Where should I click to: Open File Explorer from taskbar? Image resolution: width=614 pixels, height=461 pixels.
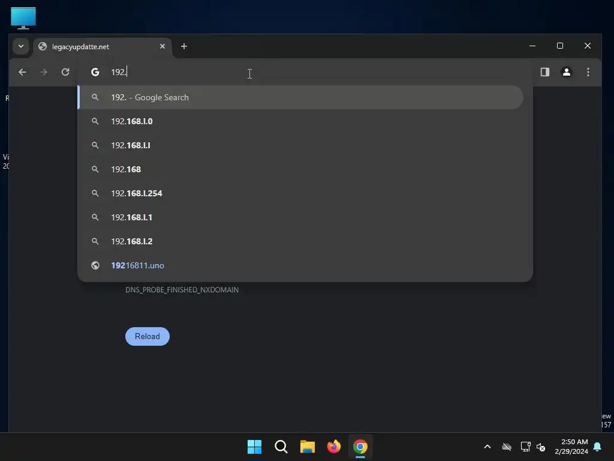(308, 447)
